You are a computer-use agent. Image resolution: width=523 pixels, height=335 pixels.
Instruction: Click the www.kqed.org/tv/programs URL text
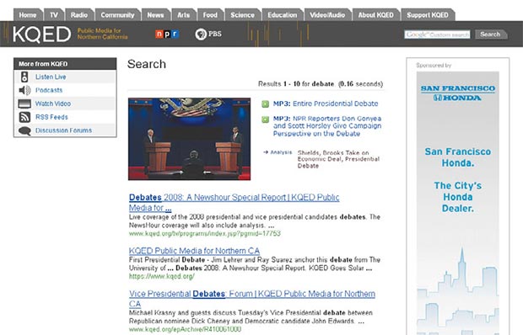coord(205,233)
